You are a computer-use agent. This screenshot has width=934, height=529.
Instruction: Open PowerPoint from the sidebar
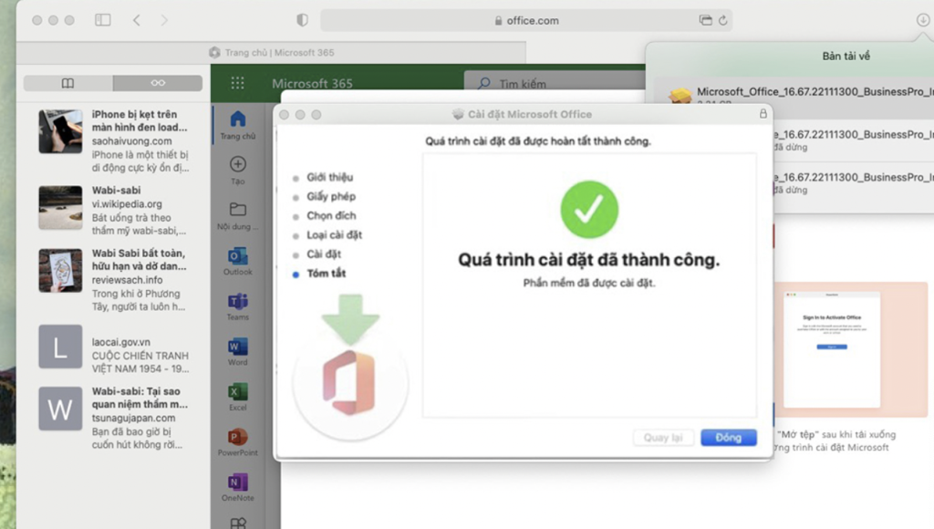(237, 439)
